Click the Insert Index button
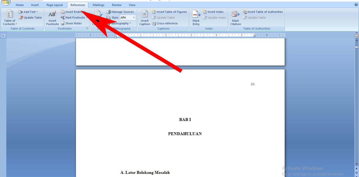The height and width of the screenshot is (177, 359). tap(213, 12)
